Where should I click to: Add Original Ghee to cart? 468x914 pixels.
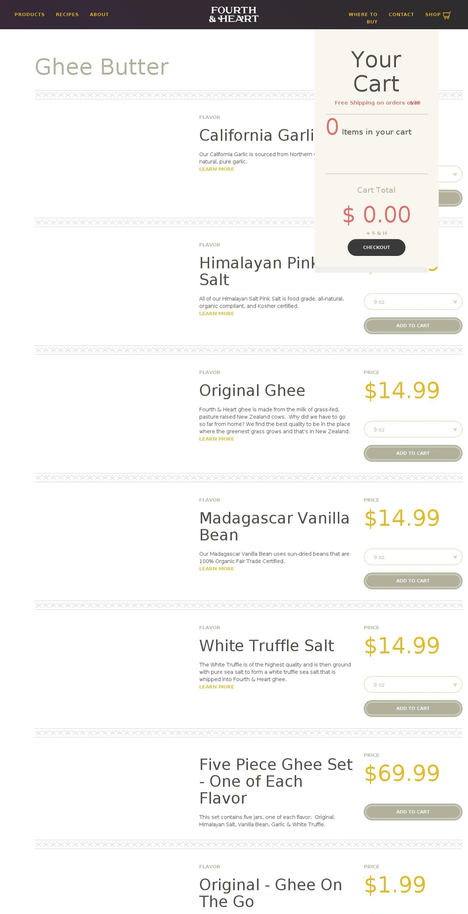point(412,453)
